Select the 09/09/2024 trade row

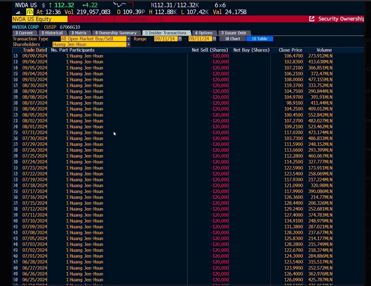click(x=173, y=56)
